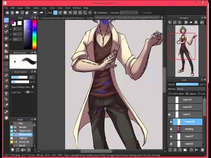211x158 pixels.
Task: Click the cloud save icon in the toolbar
Action: 7,13
